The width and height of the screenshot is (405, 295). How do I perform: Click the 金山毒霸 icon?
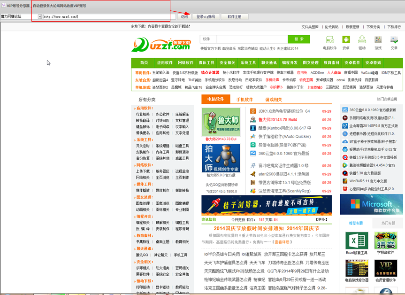click(345, 125)
